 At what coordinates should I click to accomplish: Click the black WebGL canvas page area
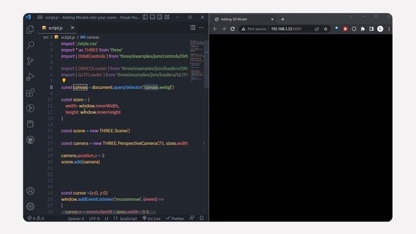(x=301, y=127)
